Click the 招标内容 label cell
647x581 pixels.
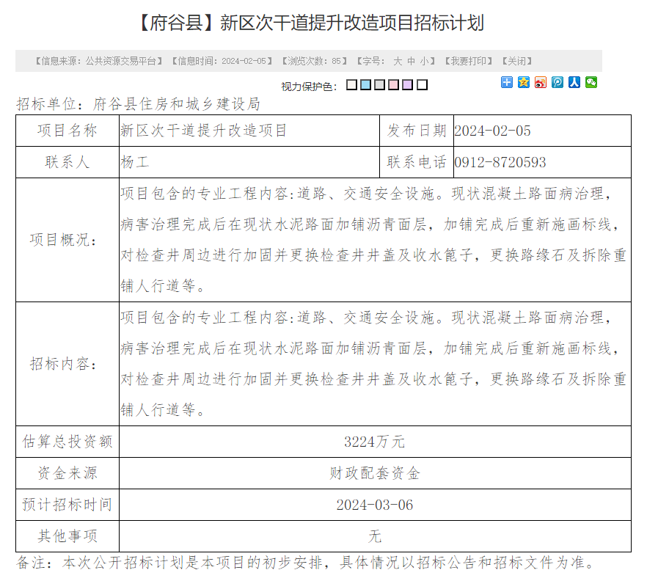tap(67, 364)
